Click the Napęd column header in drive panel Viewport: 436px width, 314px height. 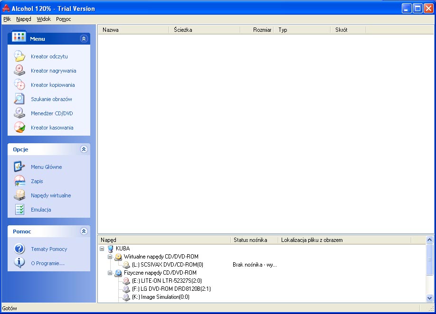click(x=164, y=240)
